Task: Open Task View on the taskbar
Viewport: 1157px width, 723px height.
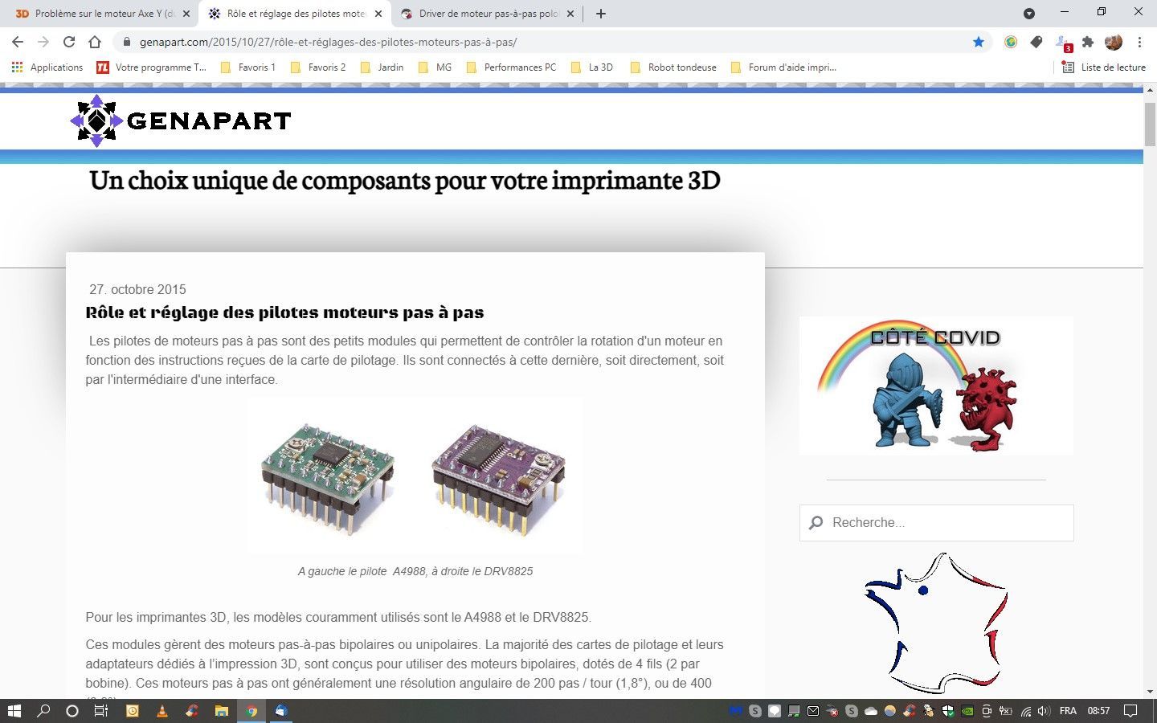Action: click(x=101, y=711)
